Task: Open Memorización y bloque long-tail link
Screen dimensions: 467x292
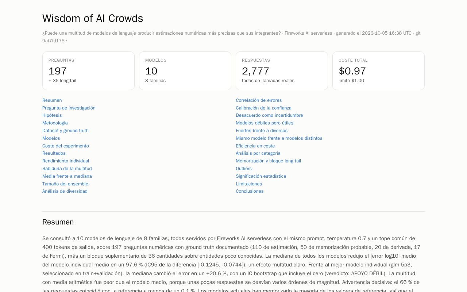Action: pyautogui.click(x=268, y=161)
